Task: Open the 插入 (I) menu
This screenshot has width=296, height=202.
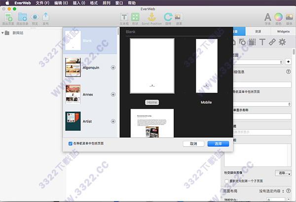Action: (x=79, y=3)
